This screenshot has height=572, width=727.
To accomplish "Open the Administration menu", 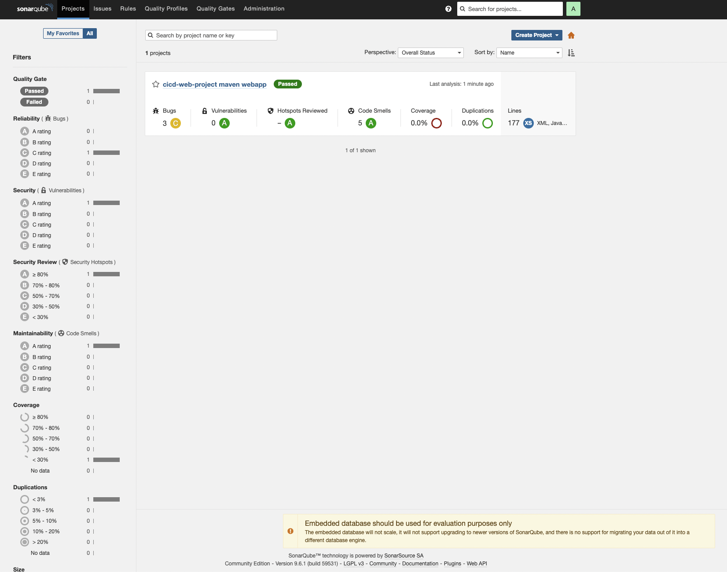I will (264, 9).
